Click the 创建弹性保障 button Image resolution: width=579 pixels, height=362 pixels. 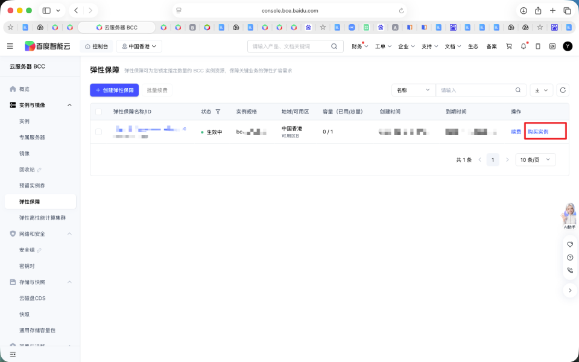(115, 90)
